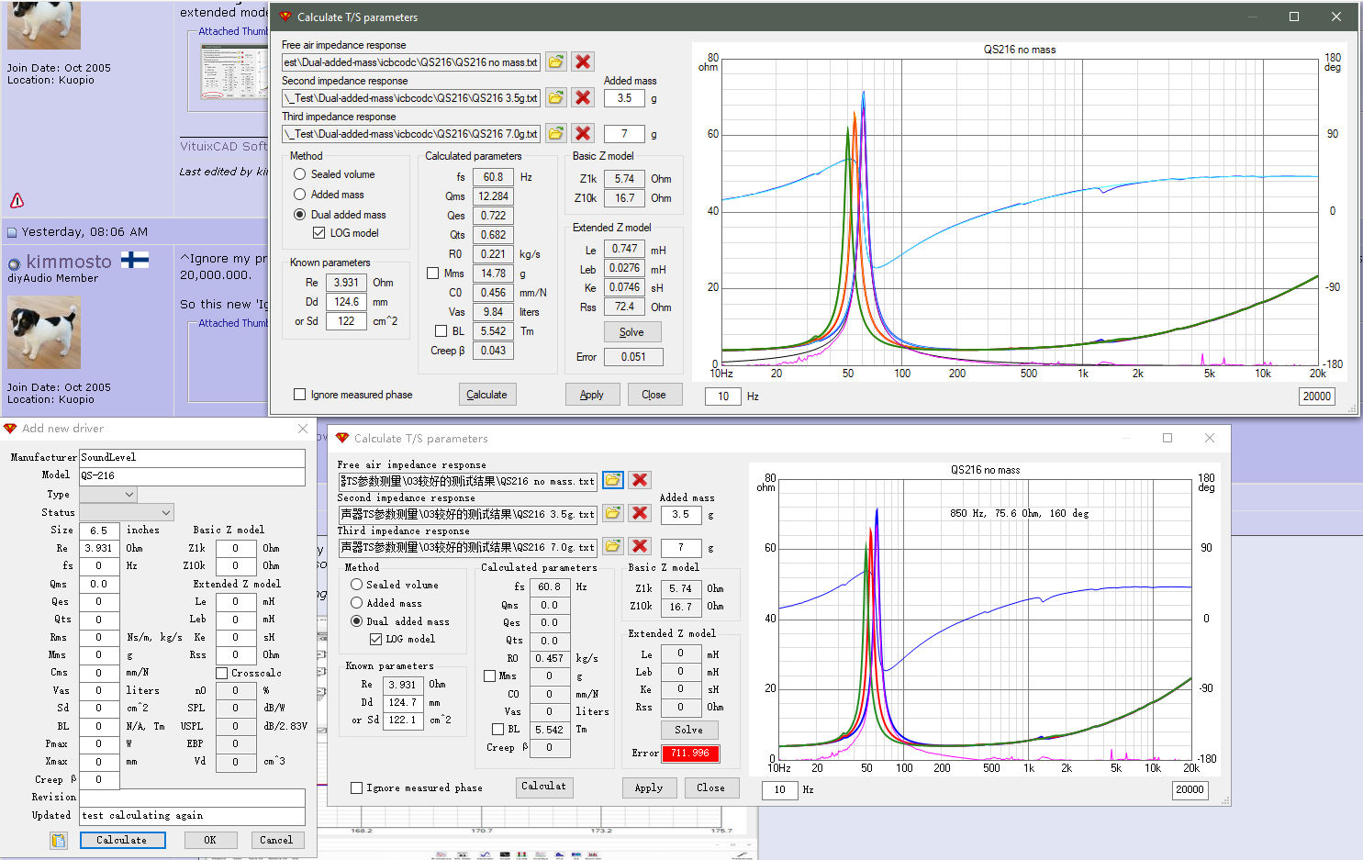Clear third impedance response in upper window

[583, 133]
